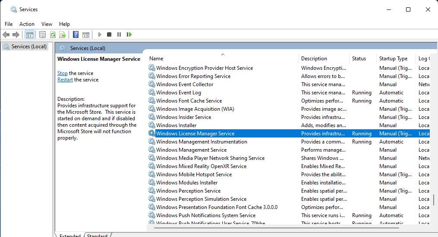
Task: Go back using the toolbar Back arrow
Action: coord(6,34)
